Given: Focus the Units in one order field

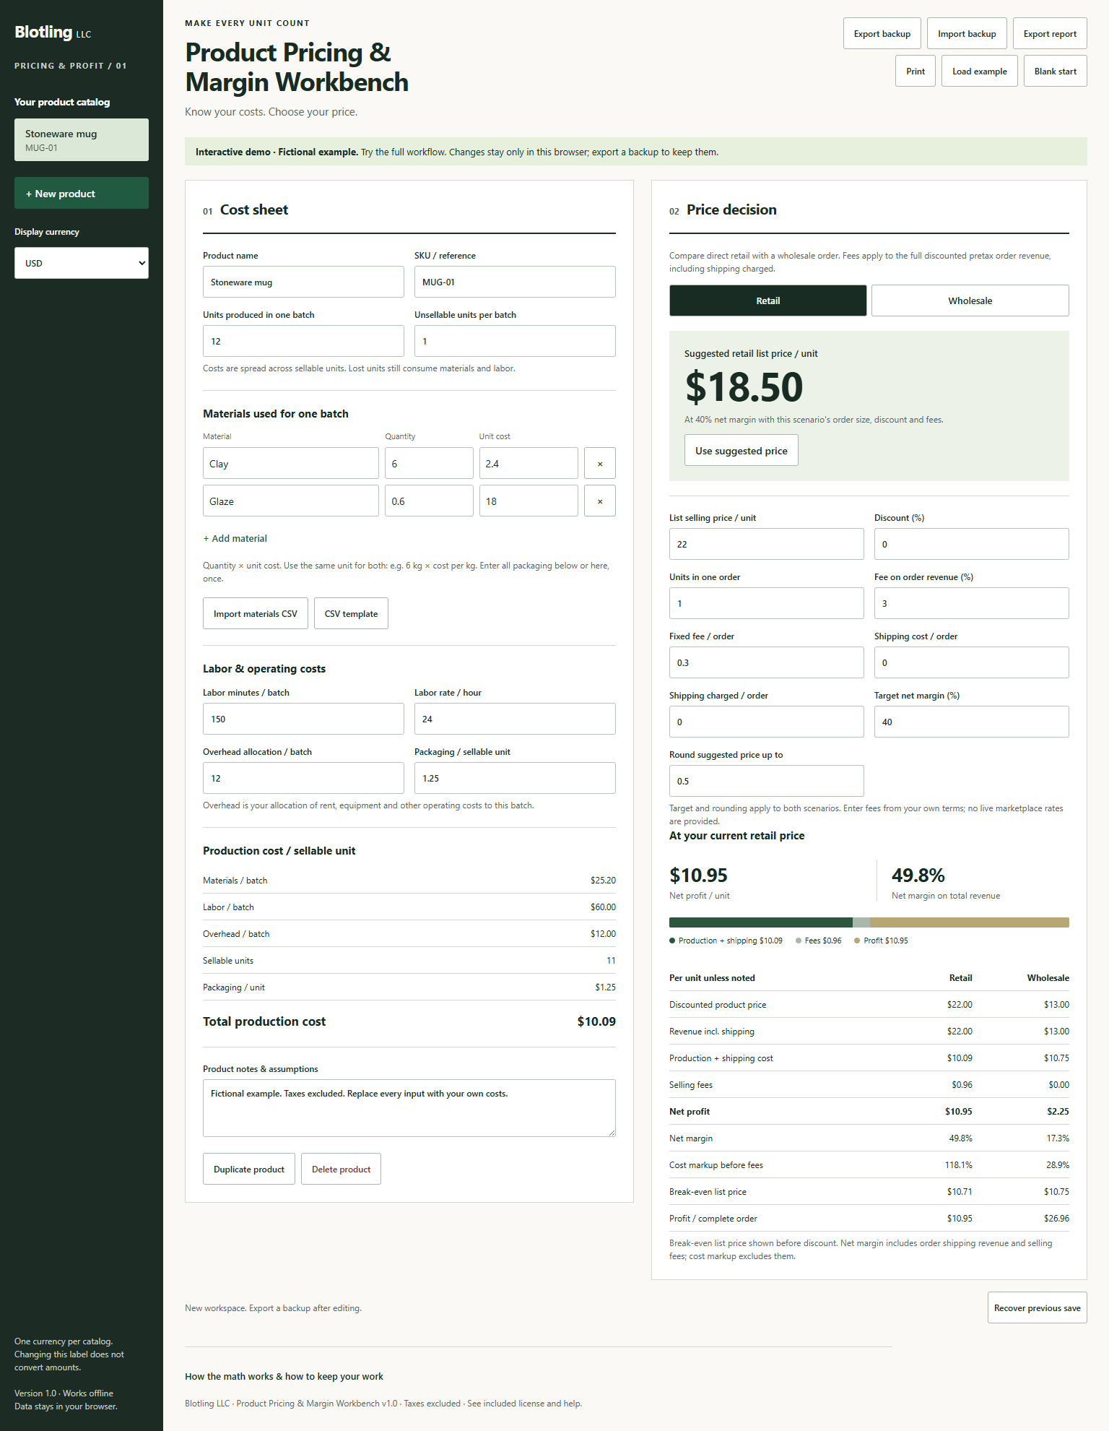Looking at the screenshot, I should pos(766,603).
